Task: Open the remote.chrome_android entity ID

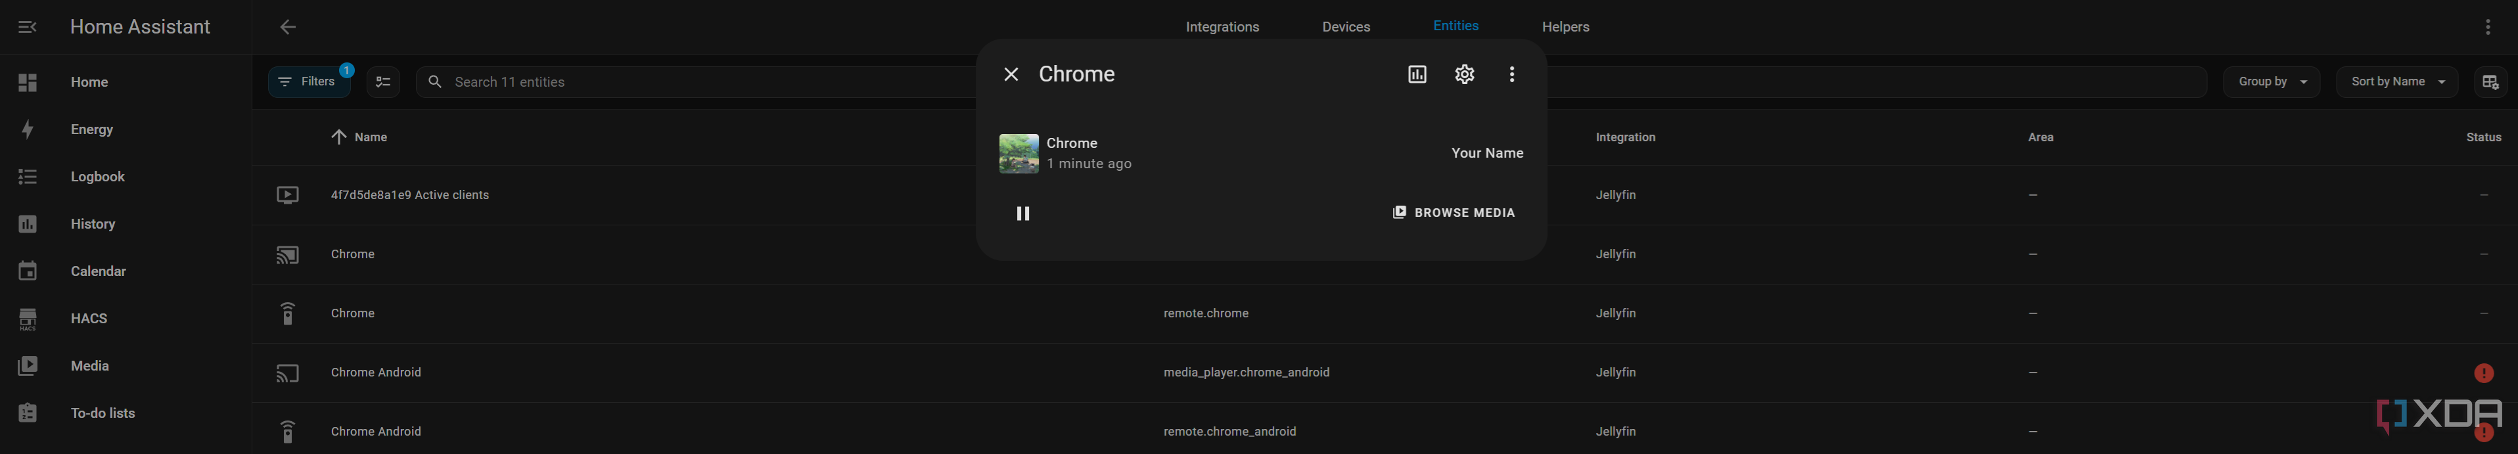Action: [x=1229, y=432]
